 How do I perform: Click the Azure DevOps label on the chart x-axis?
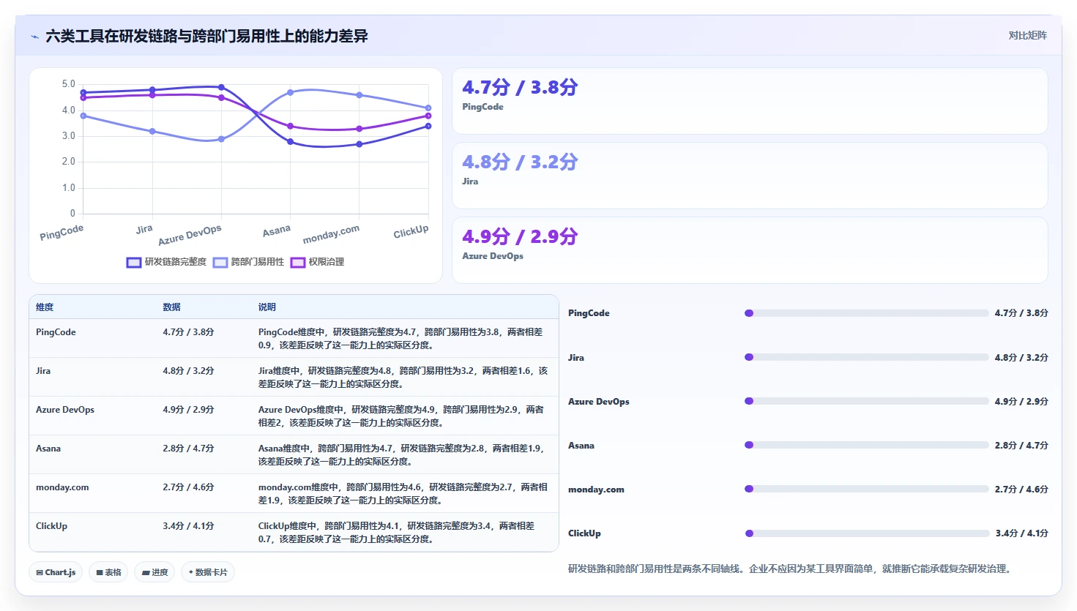tap(190, 235)
